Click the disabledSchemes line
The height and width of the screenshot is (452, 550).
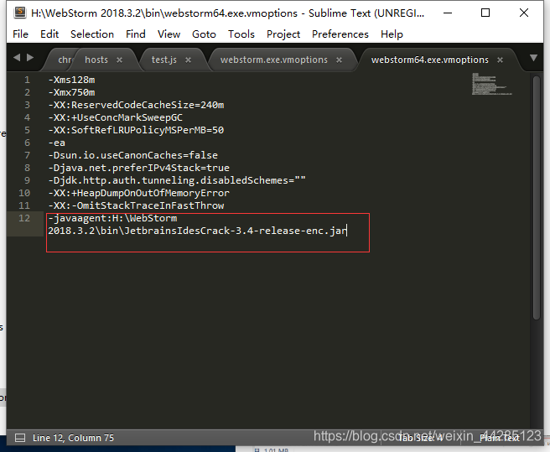(x=177, y=181)
